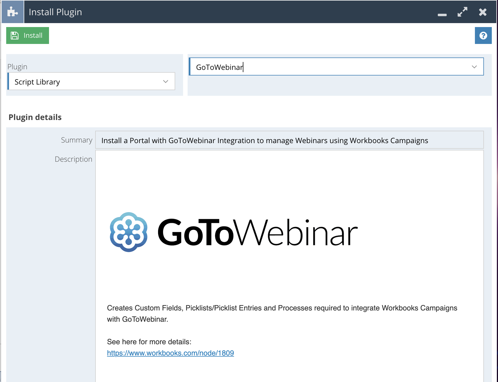Click the puzzle piece plugin icon
The image size is (498, 382).
[x=13, y=12]
